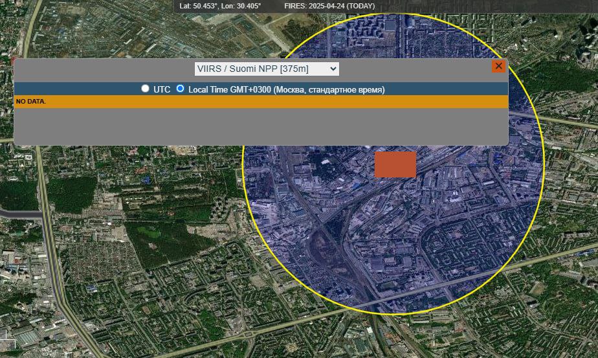Click the empty gray area of the data panel

tap(261, 126)
